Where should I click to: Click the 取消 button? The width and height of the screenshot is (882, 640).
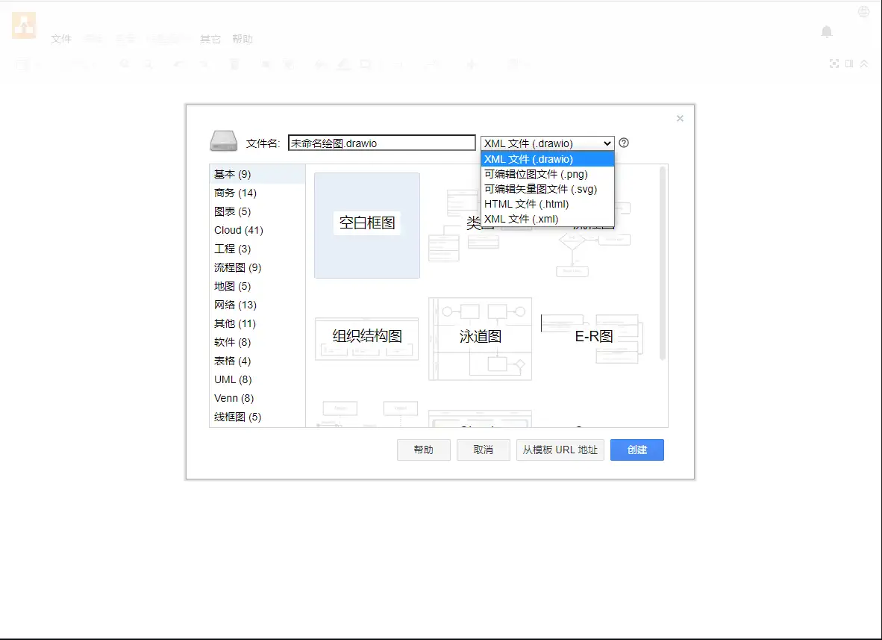484,450
